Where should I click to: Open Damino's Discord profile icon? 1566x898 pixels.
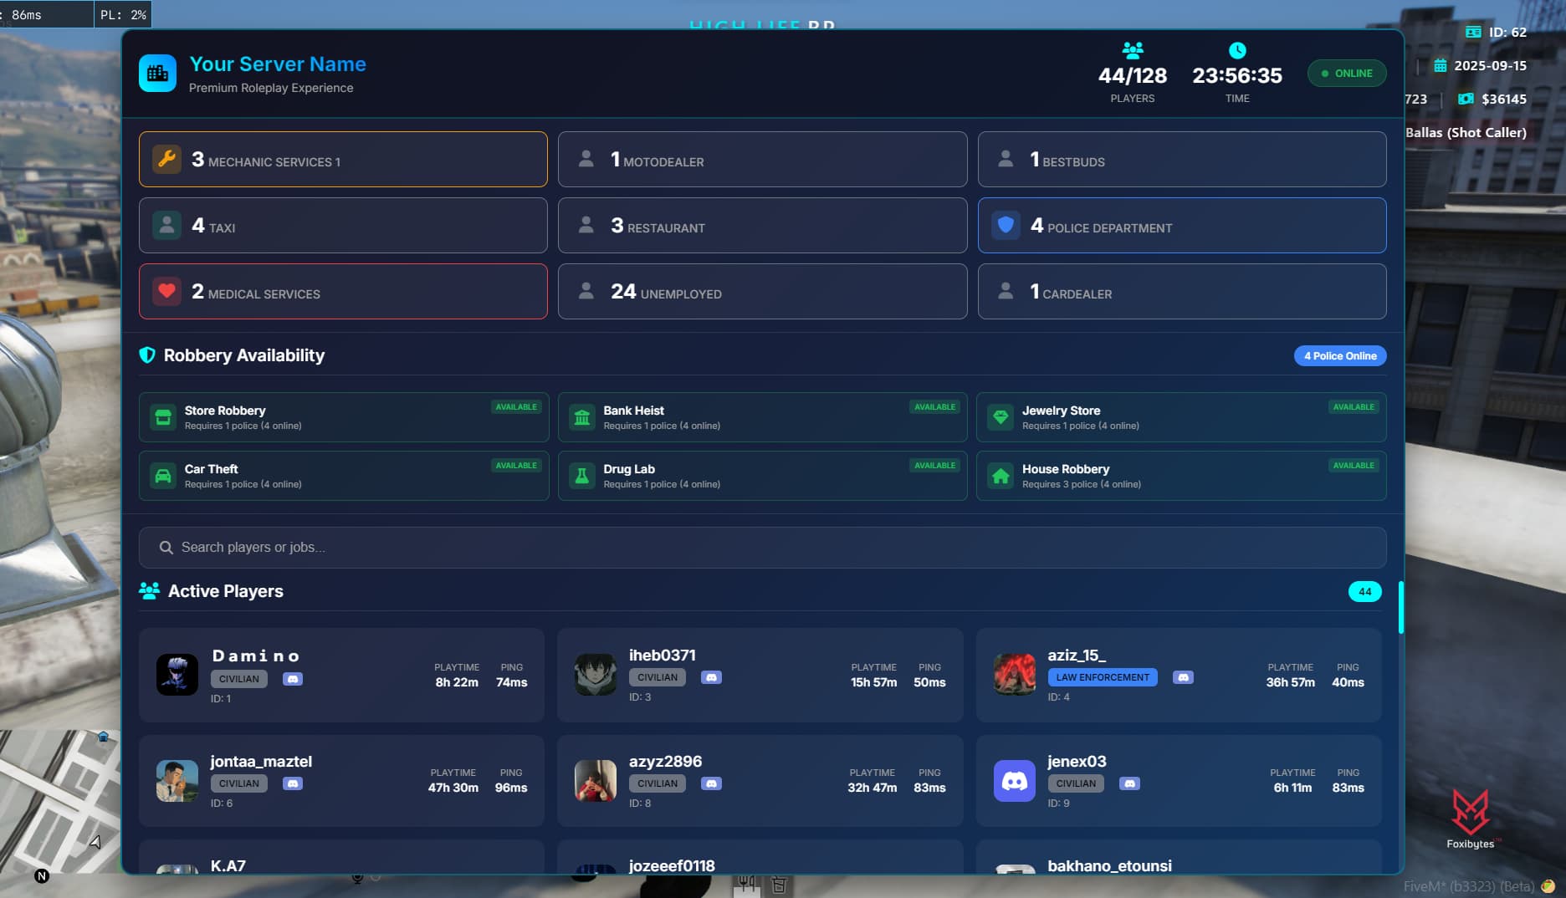[x=292, y=679]
